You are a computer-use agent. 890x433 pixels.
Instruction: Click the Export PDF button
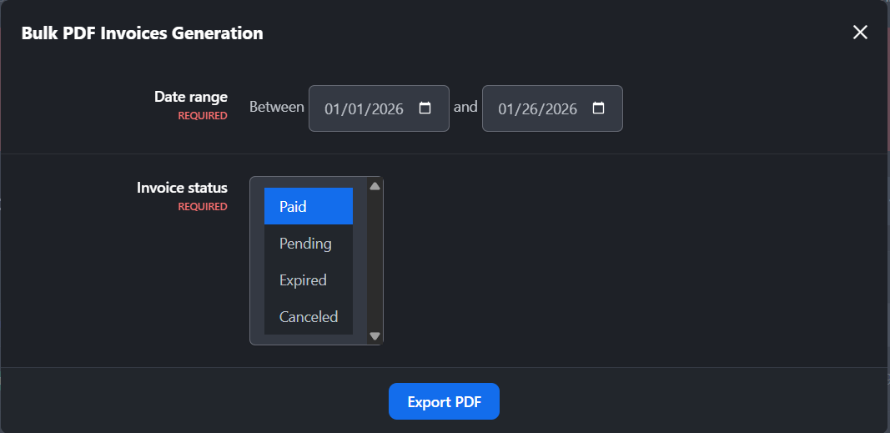pos(444,401)
